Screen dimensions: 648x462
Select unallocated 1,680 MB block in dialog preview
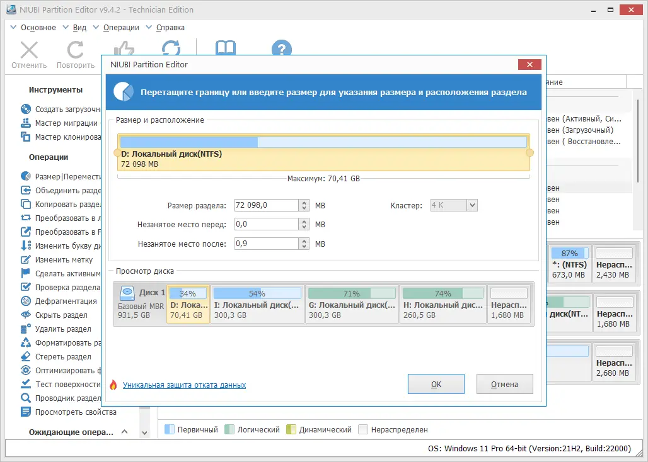(x=509, y=304)
